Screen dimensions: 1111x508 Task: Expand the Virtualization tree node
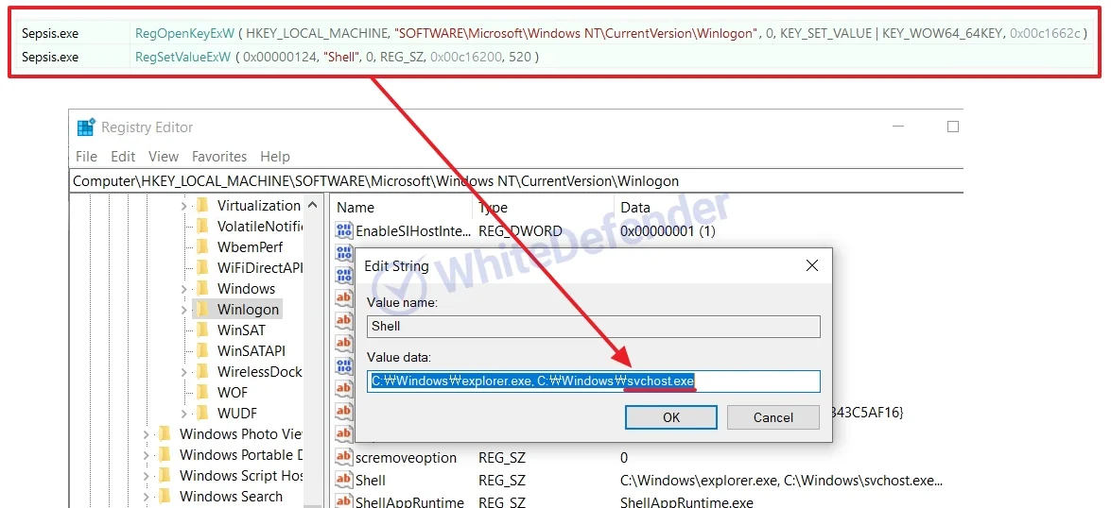pyautogui.click(x=183, y=206)
